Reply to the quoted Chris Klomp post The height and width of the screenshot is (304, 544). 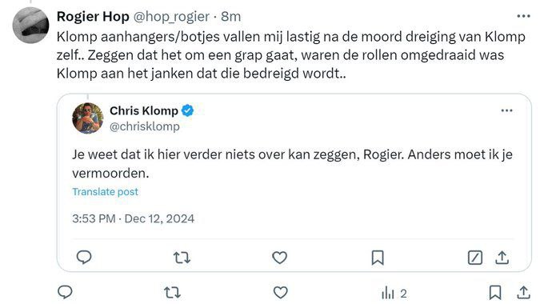tap(84, 258)
